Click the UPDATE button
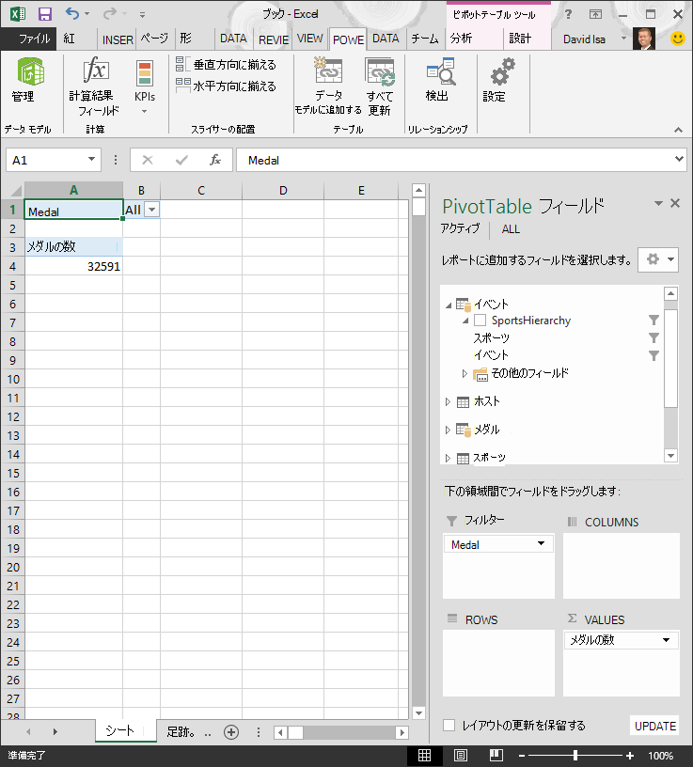 [x=654, y=726]
